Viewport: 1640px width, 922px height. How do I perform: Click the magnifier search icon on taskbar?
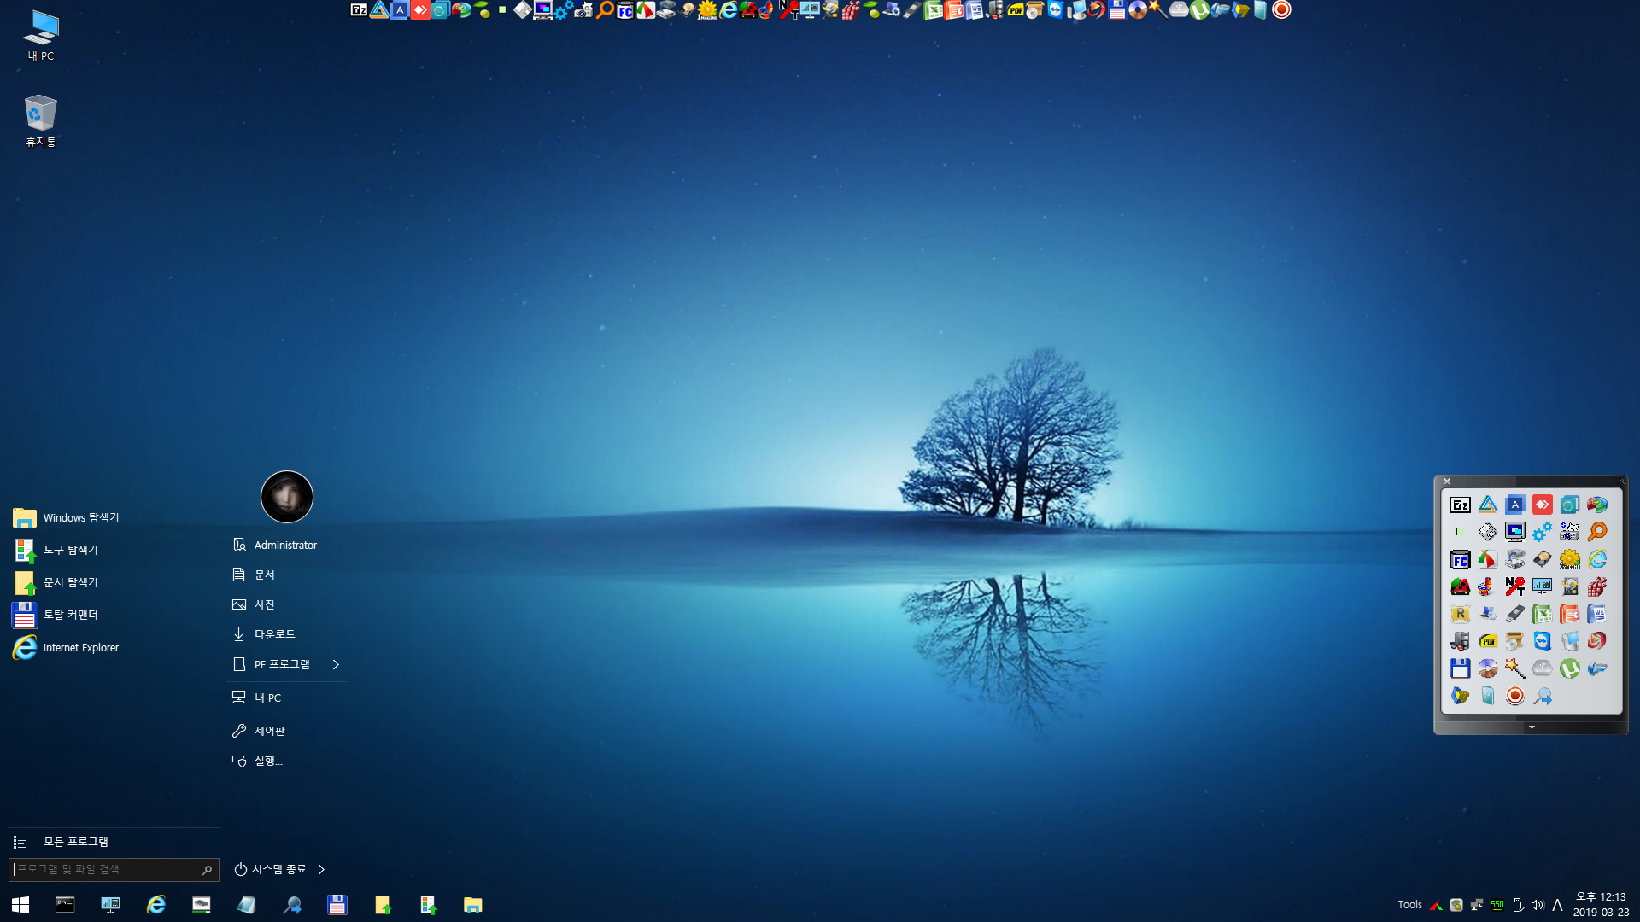tap(291, 904)
